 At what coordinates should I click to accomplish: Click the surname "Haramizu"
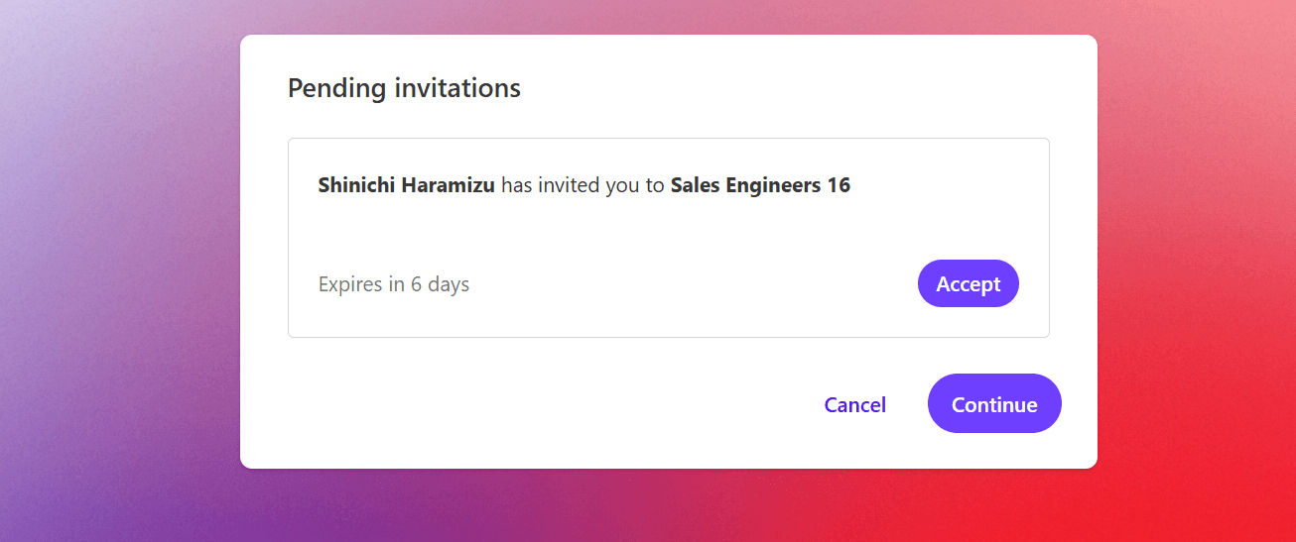448,185
